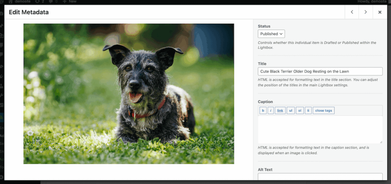The image size is (391, 184).
Task: Apply bold with the b button
Action: (263, 111)
